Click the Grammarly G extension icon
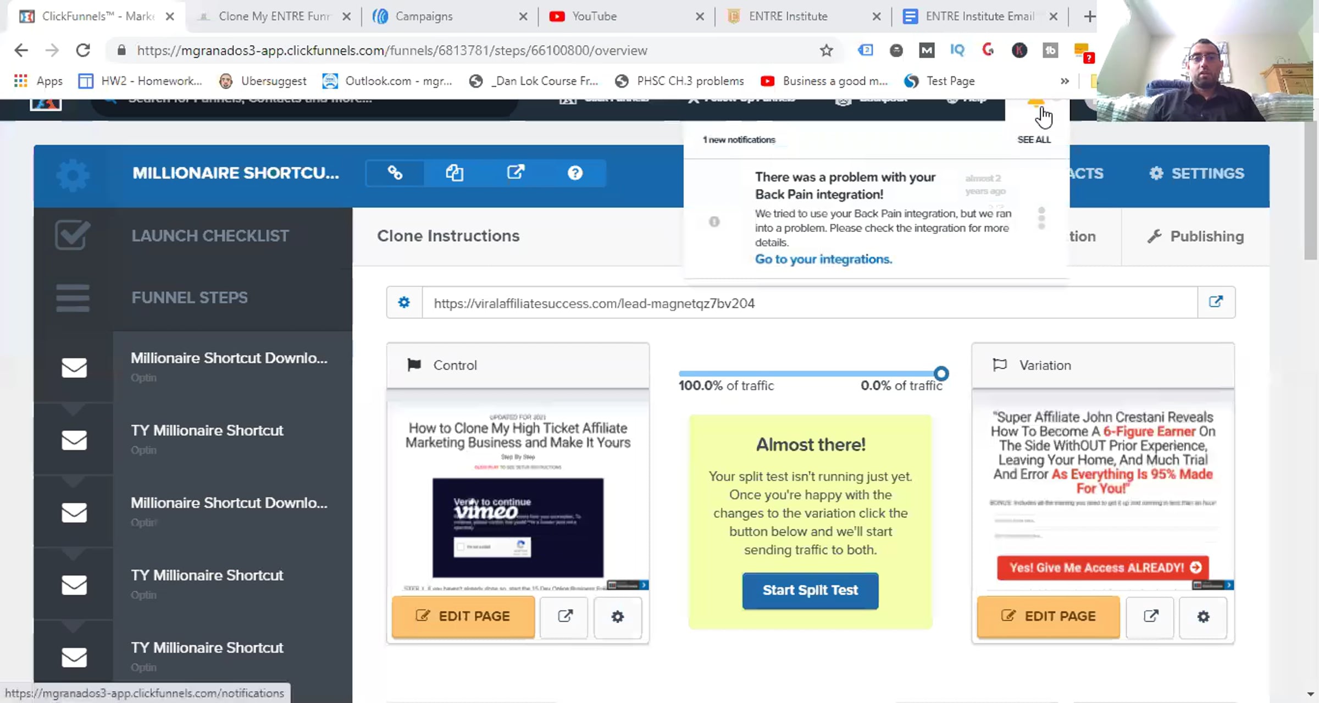This screenshot has height=703, width=1319. click(x=988, y=51)
